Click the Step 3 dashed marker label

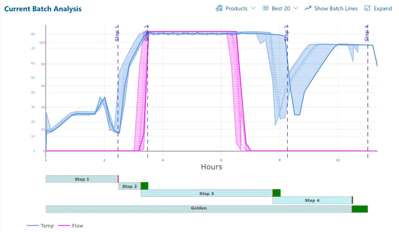point(286,33)
